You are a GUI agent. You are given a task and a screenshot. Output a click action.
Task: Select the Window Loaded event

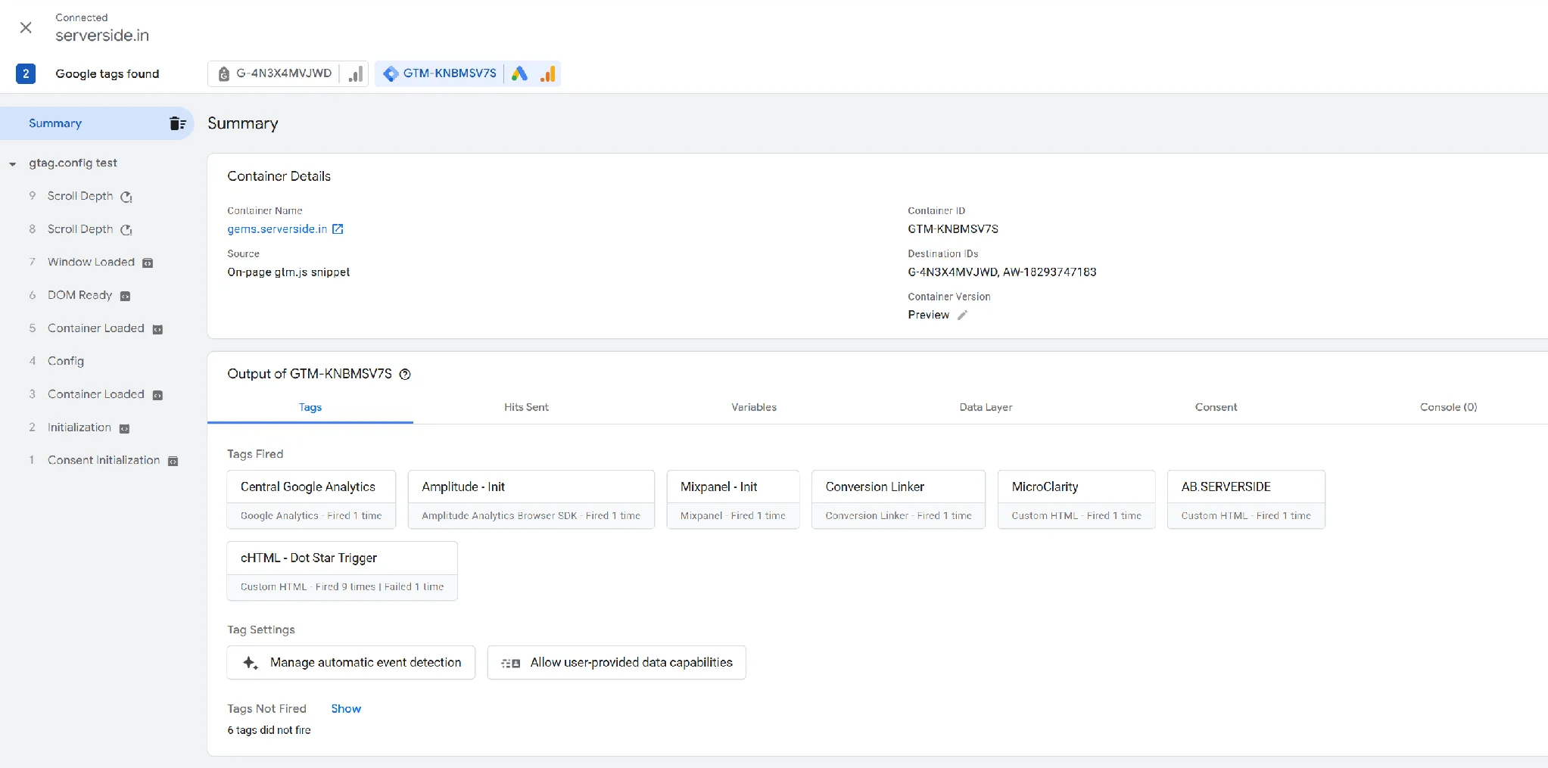(91, 262)
